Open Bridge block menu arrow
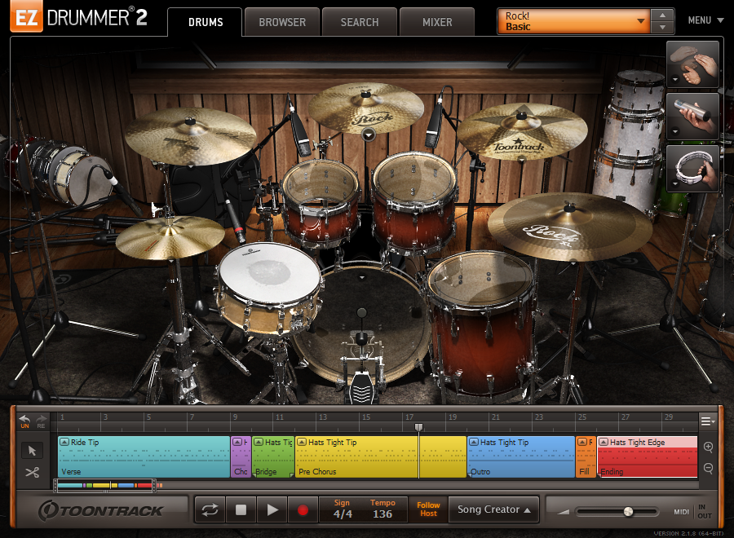The height and width of the screenshot is (538, 734). click(259, 442)
